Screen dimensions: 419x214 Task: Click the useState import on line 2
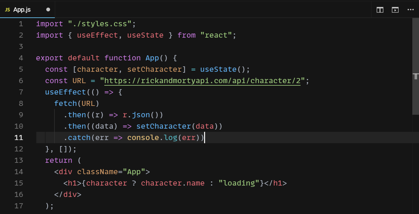(x=145, y=35)
